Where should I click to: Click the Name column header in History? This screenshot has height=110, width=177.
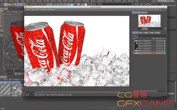pos(135,39)
